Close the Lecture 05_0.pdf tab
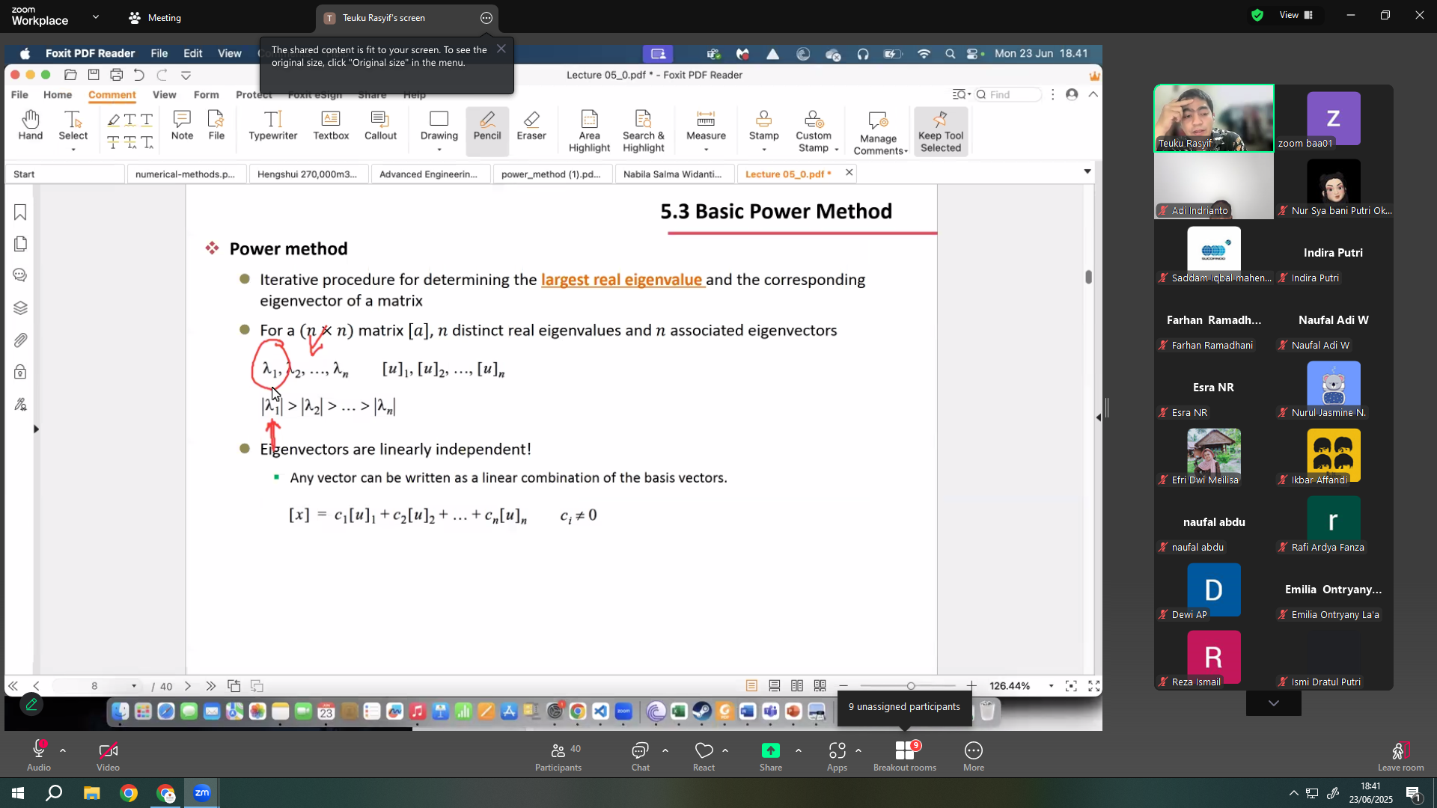Image resolution: width=1437 pixels, height=808 pixels. click(x=849, y=173)
